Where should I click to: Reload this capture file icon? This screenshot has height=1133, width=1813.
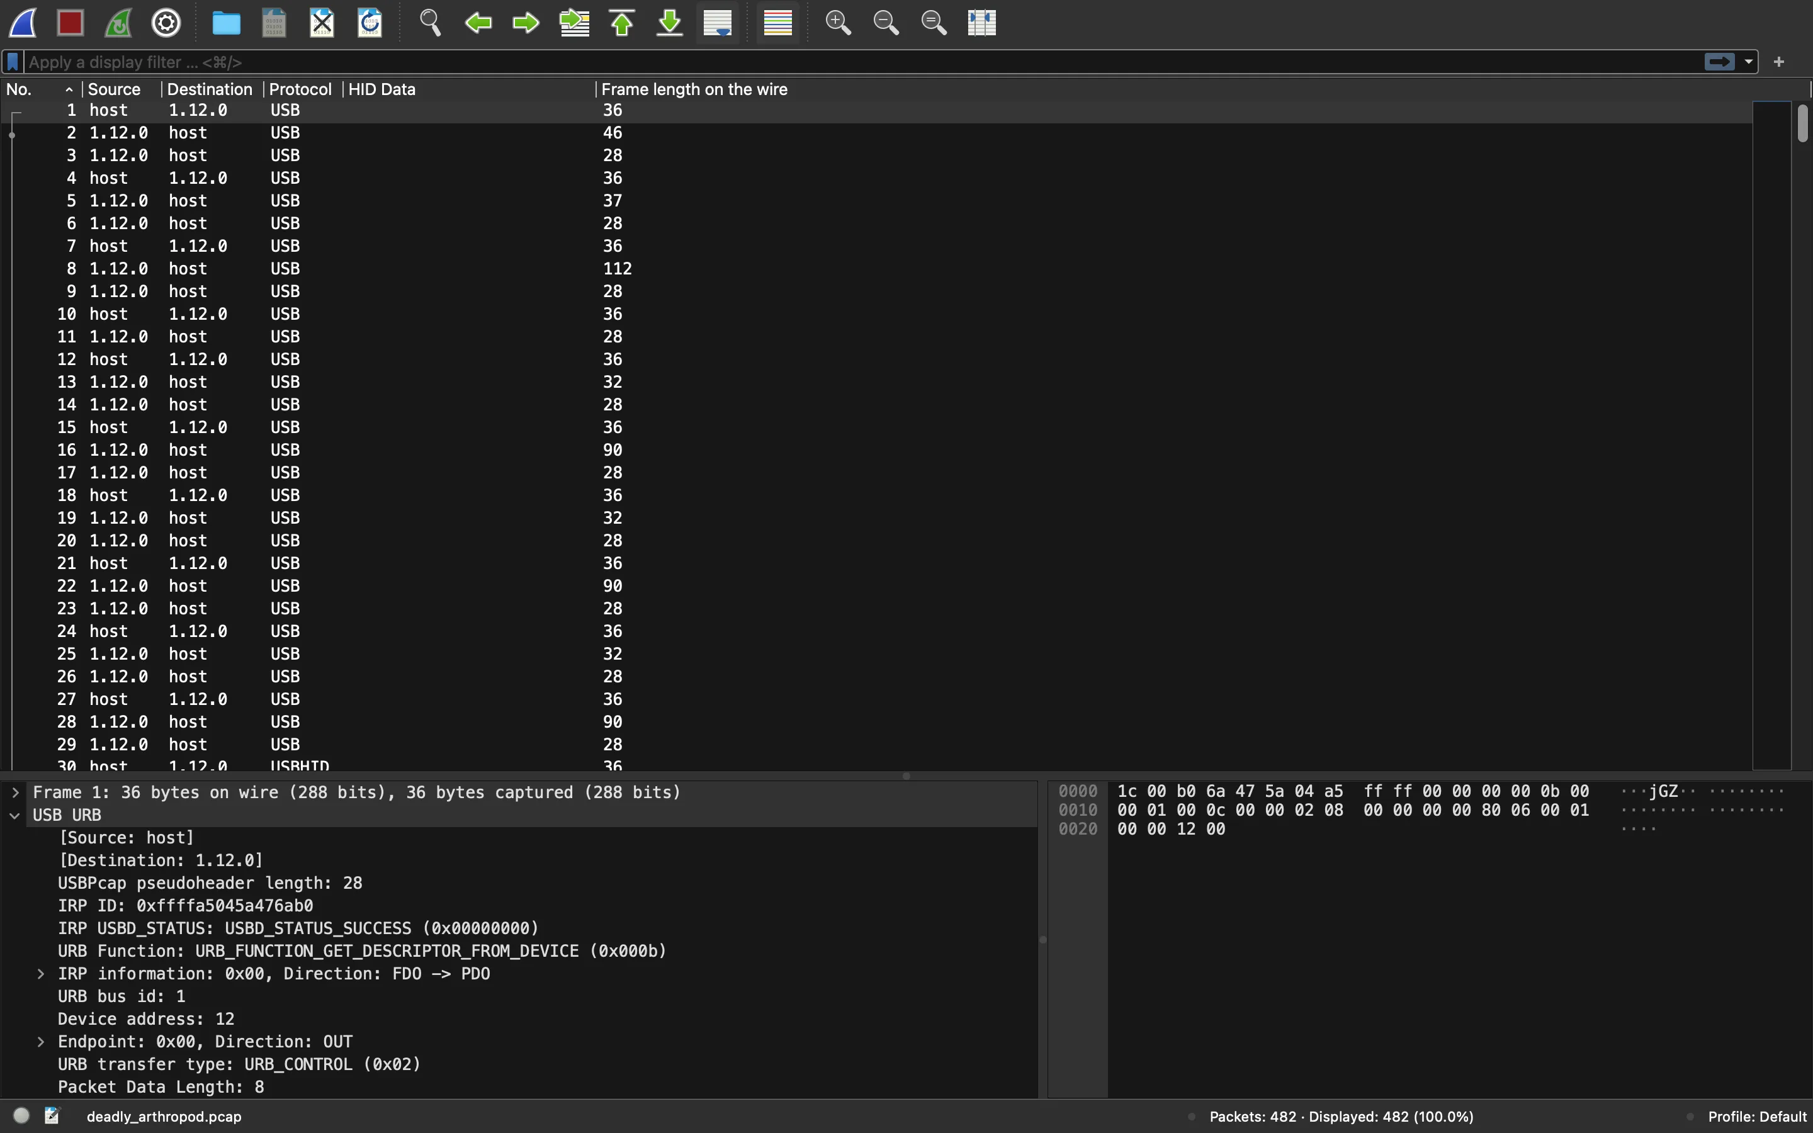pos(370,23)
